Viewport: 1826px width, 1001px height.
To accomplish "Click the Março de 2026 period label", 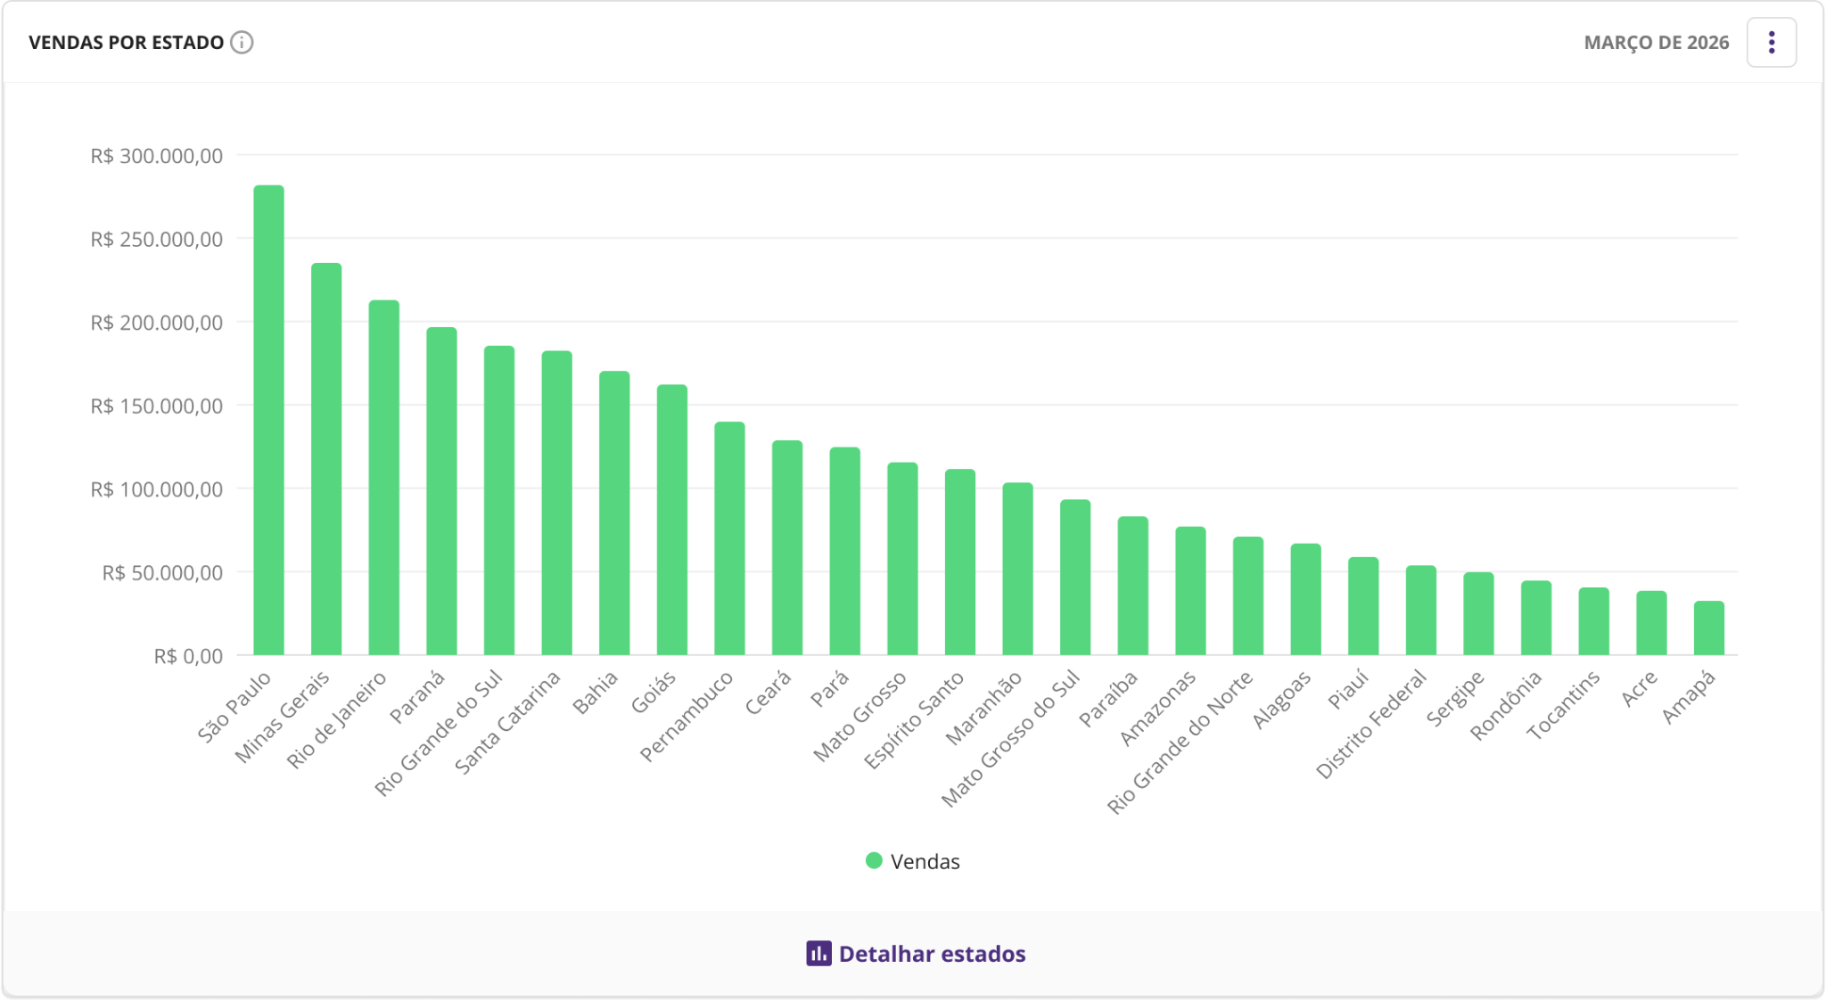I will (1656, 43).
